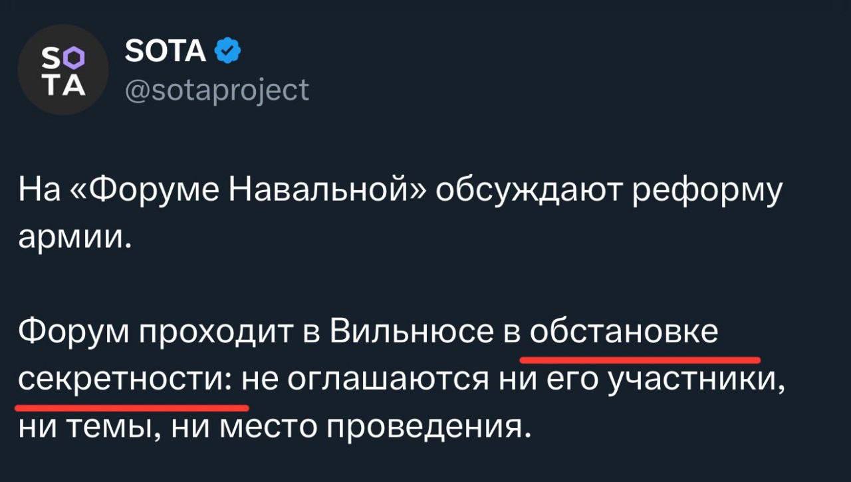Click the "S" letter in the logo

(53, 59)
